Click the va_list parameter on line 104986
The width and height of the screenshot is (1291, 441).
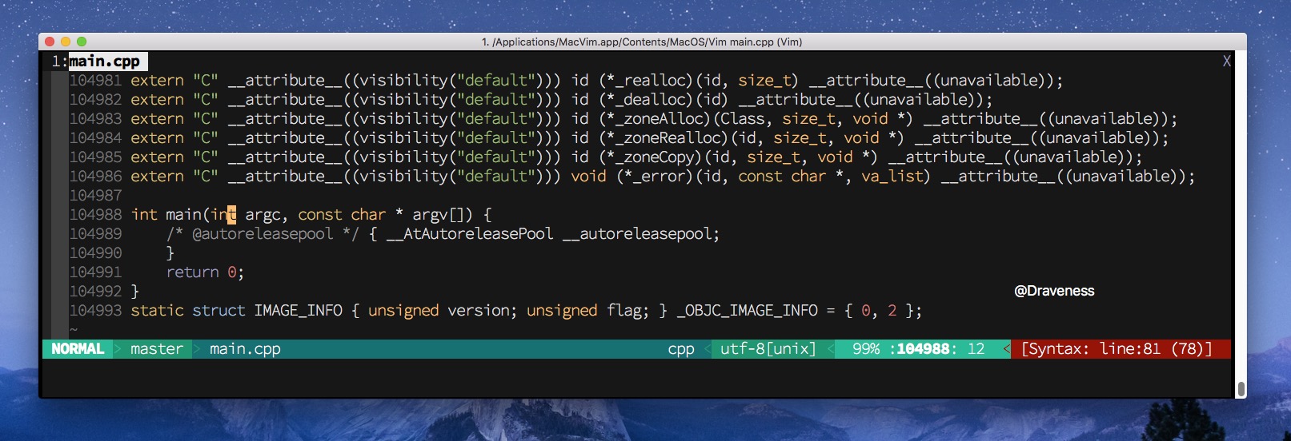point(892,177)
